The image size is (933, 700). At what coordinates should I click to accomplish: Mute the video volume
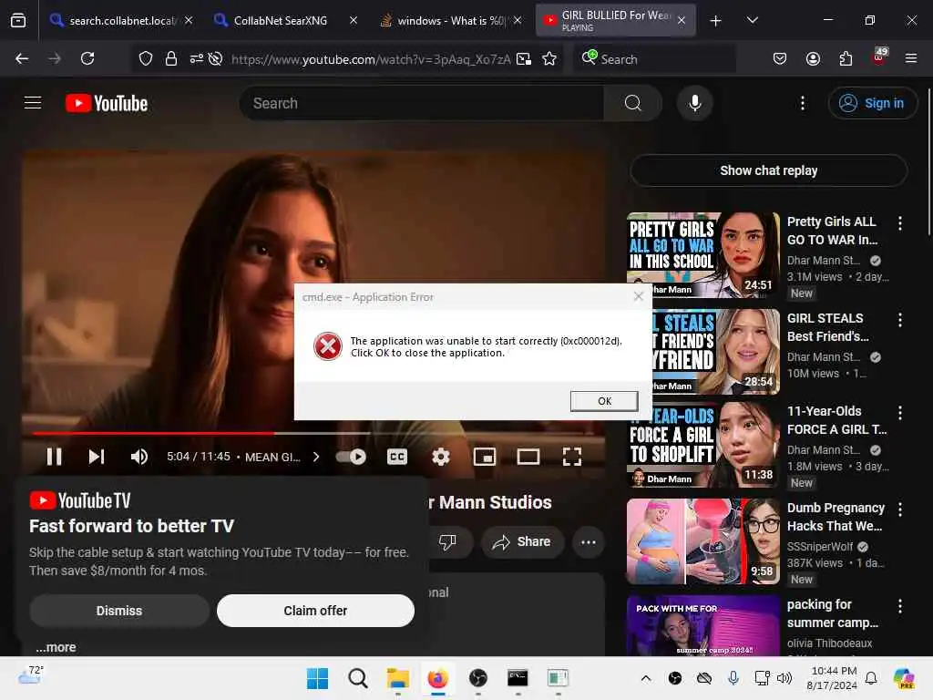coord(138,457)
